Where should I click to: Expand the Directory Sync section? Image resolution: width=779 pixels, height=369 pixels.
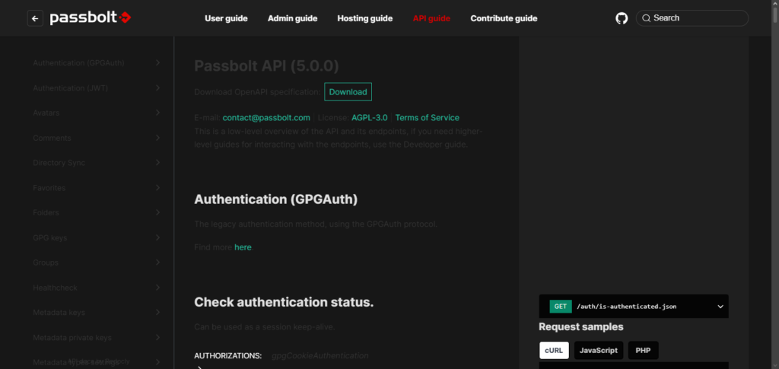(97, 162)
